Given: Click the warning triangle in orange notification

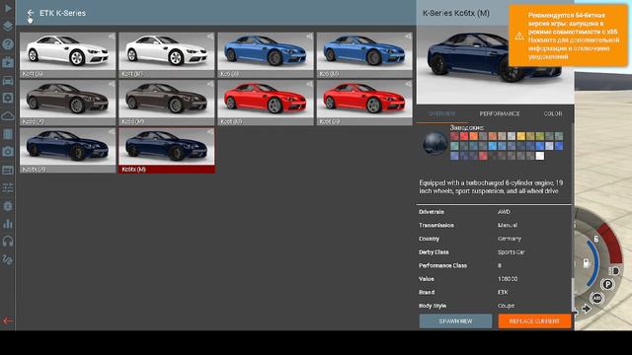Looking at the screenshot, I should coord(519,35).
